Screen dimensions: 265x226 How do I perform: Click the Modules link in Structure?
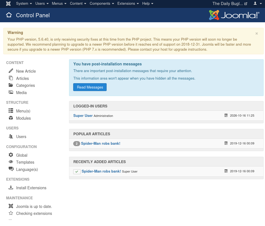(x=23, y=118)
